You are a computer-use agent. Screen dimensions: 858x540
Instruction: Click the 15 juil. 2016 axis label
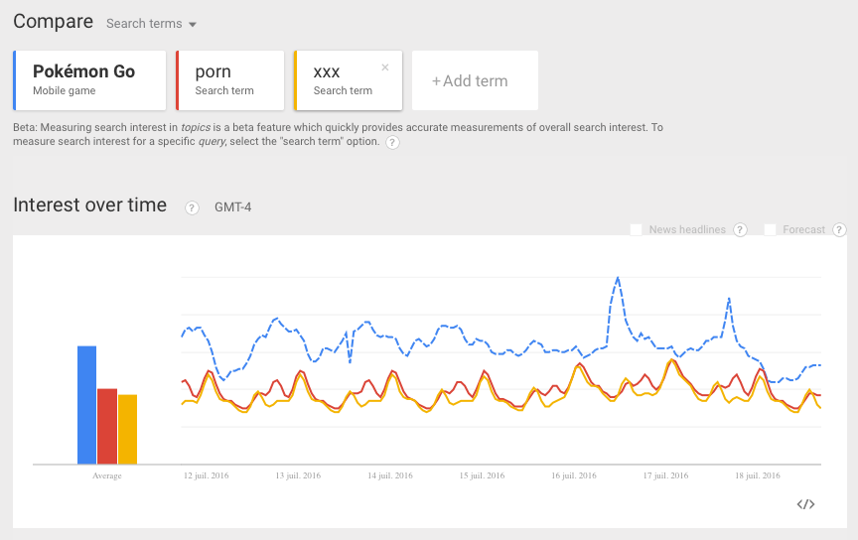(x=482, y=475)
